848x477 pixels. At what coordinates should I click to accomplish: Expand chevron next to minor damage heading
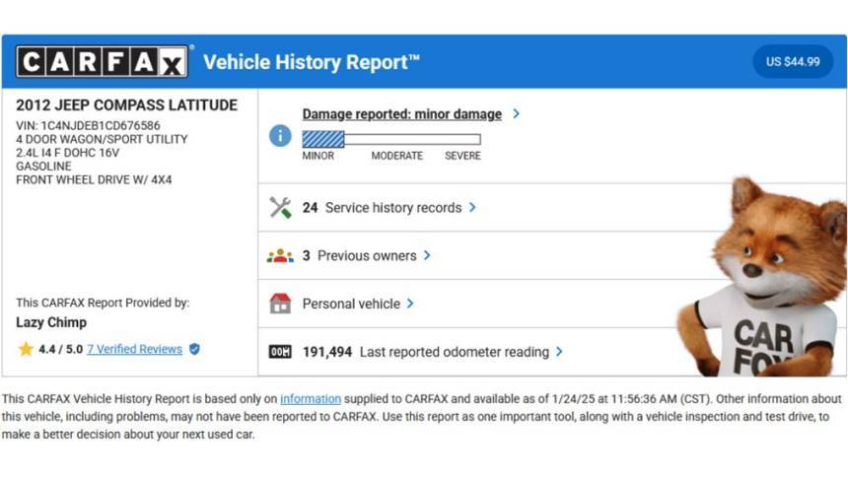516,113
